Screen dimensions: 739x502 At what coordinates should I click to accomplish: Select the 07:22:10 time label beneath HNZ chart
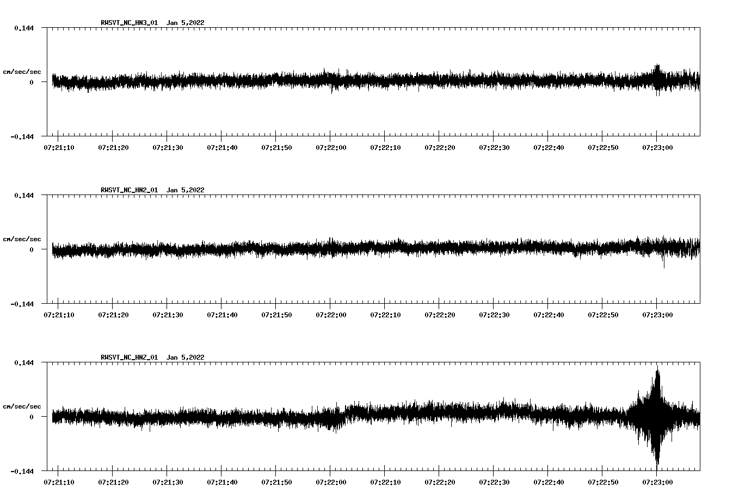[385, 482]
